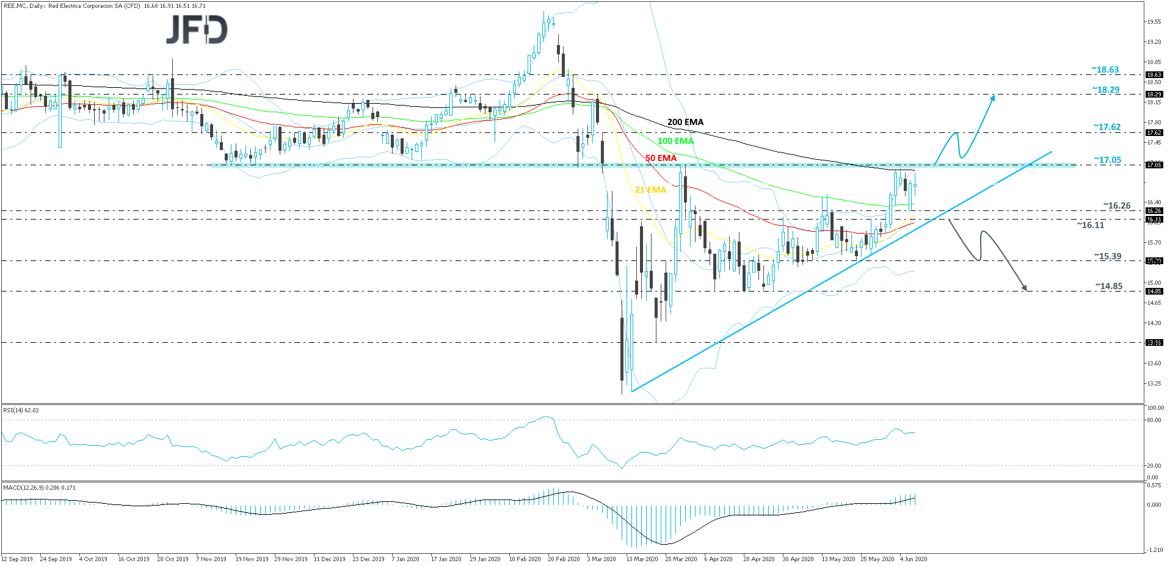Click the 12 Sep 2019 date marker
The height and width of the screenshot is (566, 1170).
click(x=17, y=559)
